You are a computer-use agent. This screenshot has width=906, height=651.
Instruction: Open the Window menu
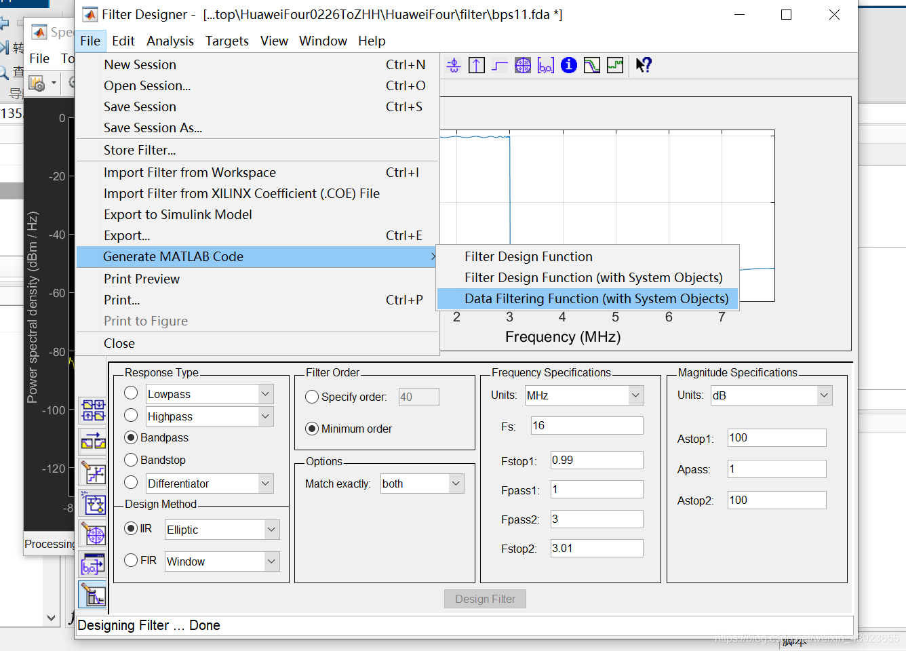pos(323,41)
